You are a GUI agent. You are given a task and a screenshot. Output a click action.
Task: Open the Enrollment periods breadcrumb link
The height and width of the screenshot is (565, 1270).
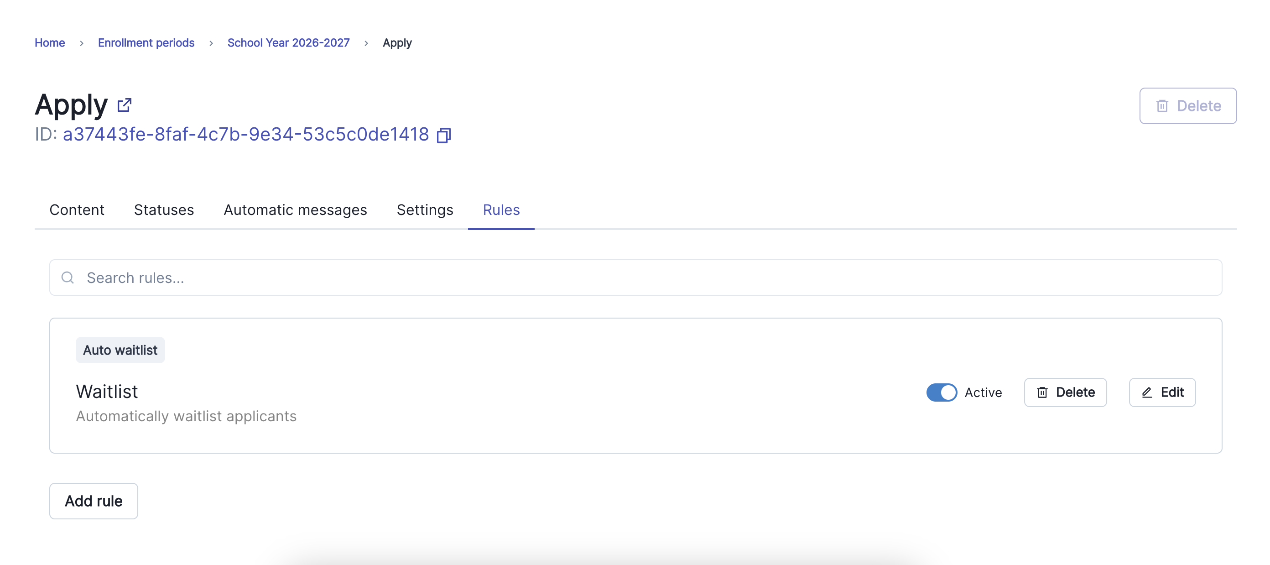pos(146,43)
